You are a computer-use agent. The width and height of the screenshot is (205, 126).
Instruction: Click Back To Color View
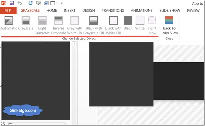pos(169,25)
